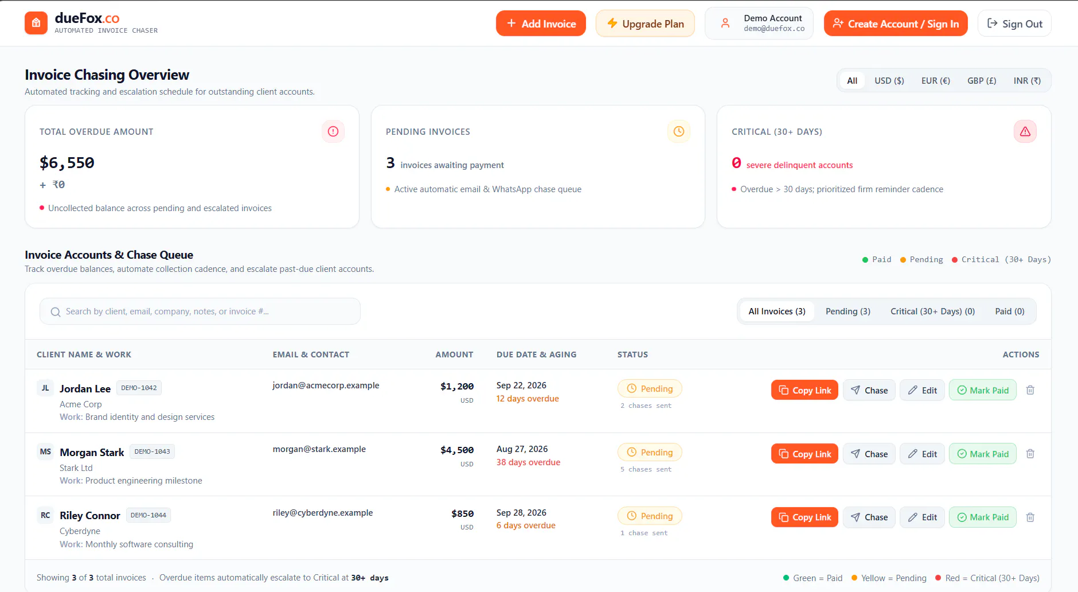Filter by EUR (€) currency
The image size is (1078, 592).
(x=936, y=80)
